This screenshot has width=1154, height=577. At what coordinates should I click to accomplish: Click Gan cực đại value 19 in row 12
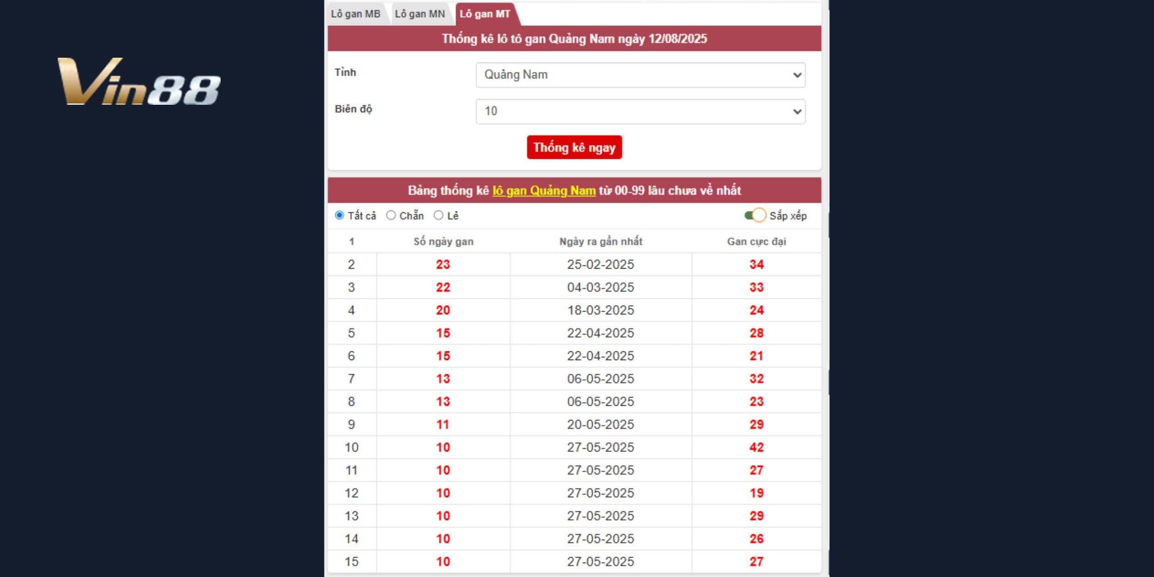757,493
